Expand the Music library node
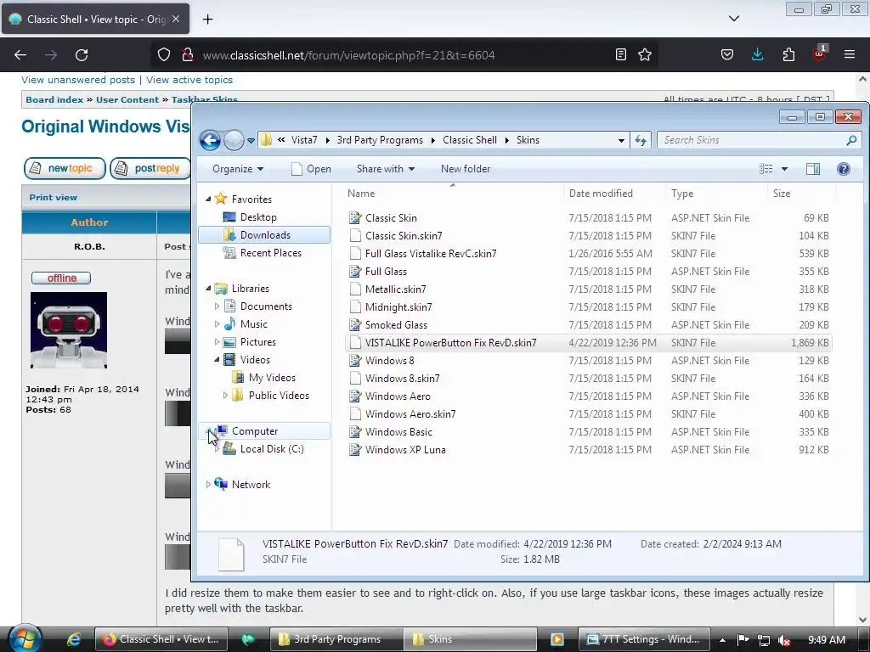 pos(217,323)
